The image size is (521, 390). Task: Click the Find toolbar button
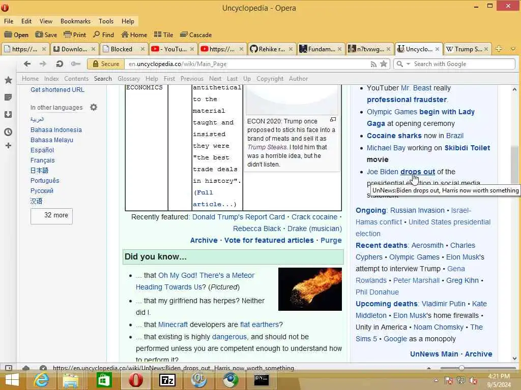pos(104,35)
